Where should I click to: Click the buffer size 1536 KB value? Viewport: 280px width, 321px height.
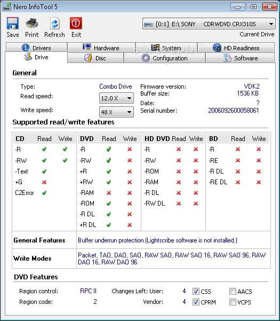pyautogui.click(x=247, y=93)
